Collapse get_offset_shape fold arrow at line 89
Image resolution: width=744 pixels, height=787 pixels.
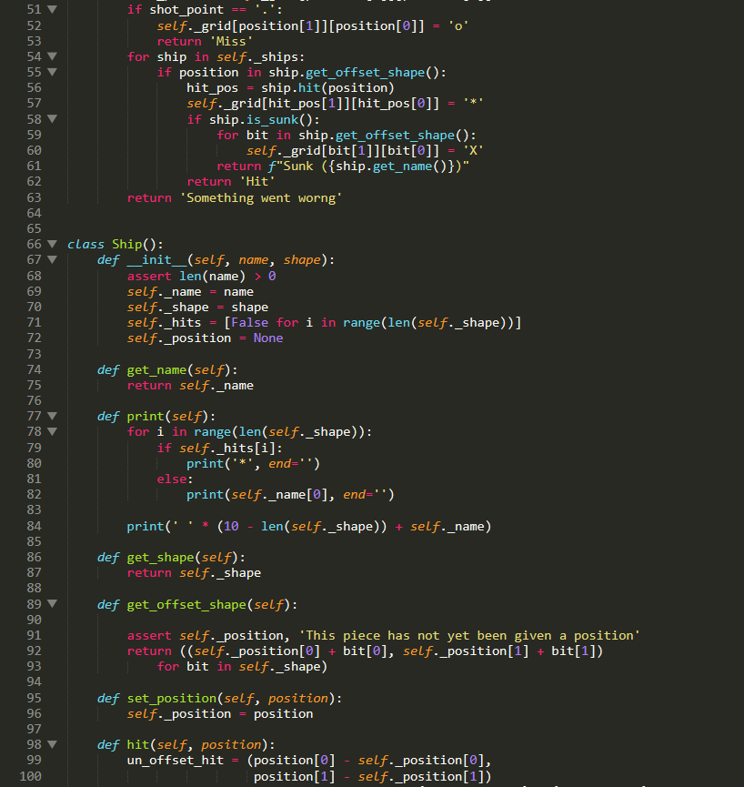click(52, 604)
